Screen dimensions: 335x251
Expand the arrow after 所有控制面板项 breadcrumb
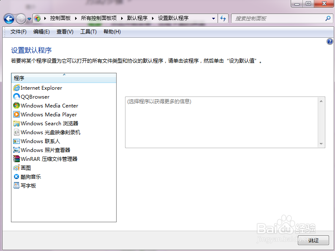click(122, 18)
